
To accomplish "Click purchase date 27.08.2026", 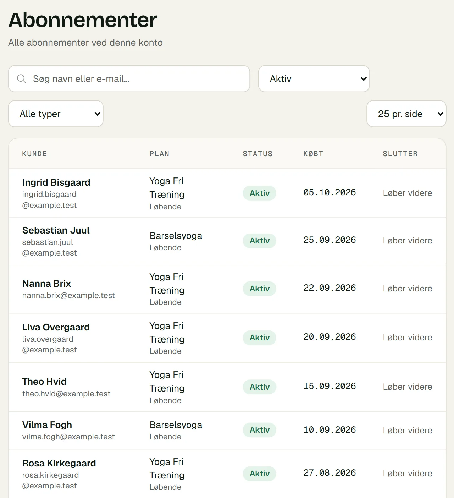I will 330,473.
